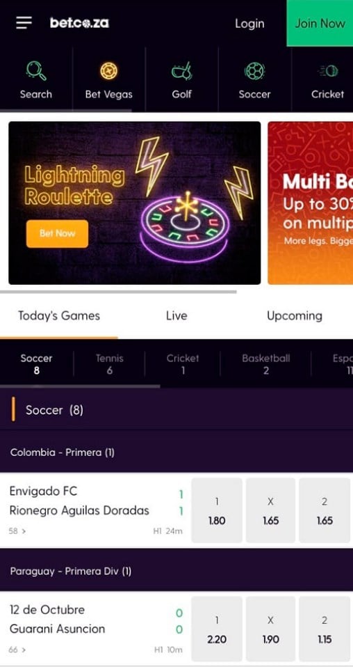The image size is (353, 667).
Task: Open the hamburger menu
Action: (x=24, y=22)
